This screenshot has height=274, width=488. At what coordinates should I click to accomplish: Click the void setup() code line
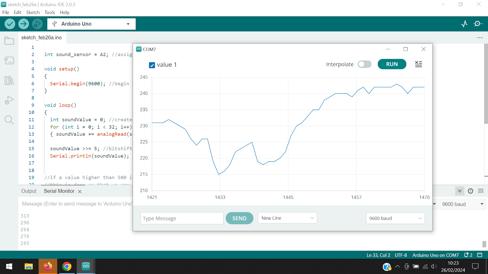[62, 69]
